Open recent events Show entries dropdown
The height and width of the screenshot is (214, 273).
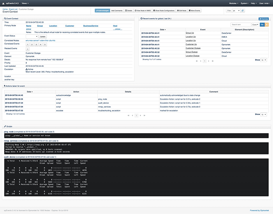pos(264,60)
